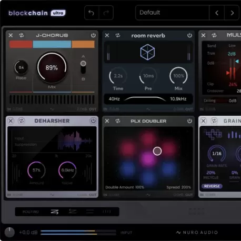The image size is (241, 241).
Task: Click the Deharsher Amount 57% knob
Action: click(x=36, y=170)
